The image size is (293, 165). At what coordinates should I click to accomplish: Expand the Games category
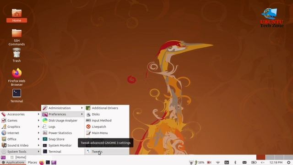click(21, 121)
